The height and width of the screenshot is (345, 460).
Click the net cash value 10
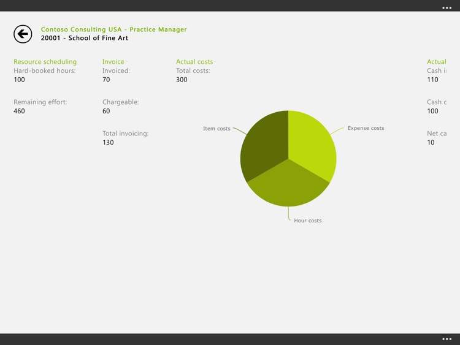pyautogui.click(x=431, y=142)
